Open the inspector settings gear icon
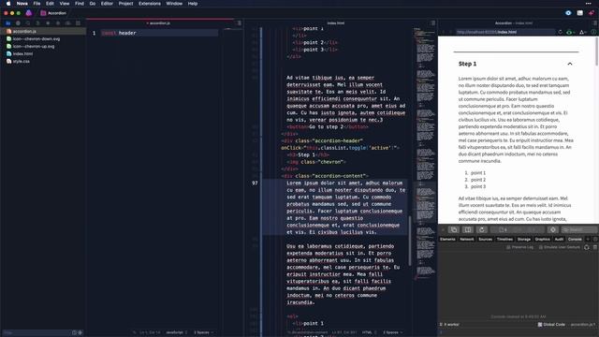 pyautogui.click(x=595, y=240)
